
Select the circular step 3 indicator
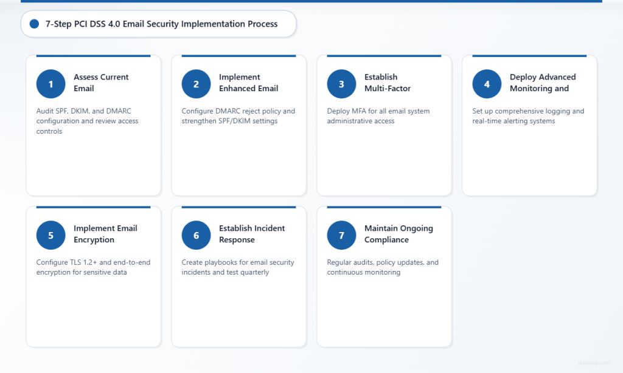tap(341, 84)
